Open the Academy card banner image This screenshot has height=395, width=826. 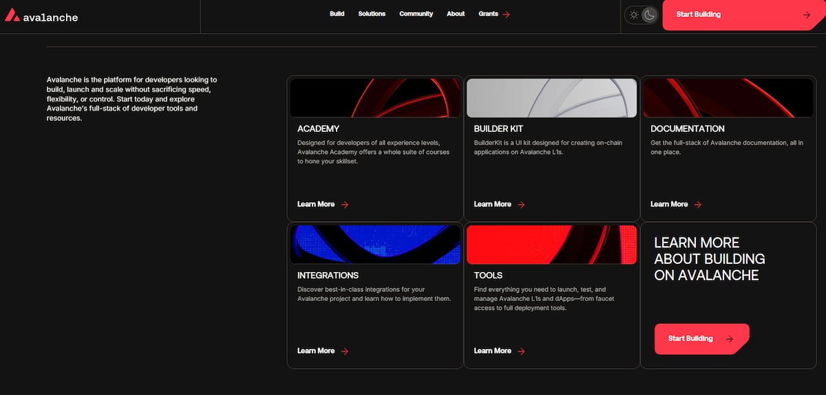375,98
